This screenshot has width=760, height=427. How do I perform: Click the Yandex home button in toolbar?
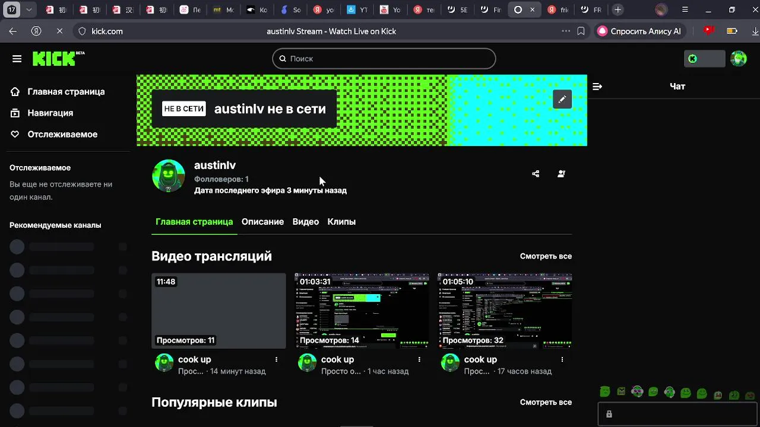coord(37,31)
